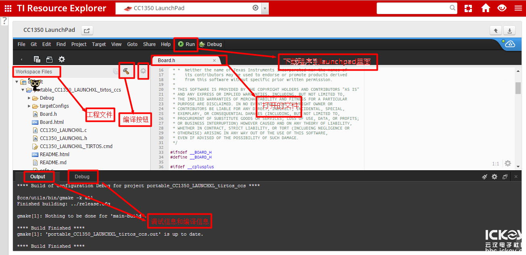Open the output panel settings gear
This screenshot has height=255, width=526.
[495, 177]
